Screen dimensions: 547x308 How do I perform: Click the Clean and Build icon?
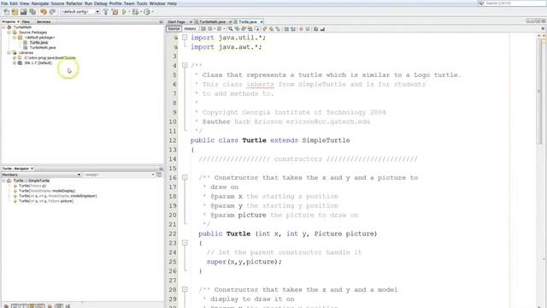tap(115, 12)
